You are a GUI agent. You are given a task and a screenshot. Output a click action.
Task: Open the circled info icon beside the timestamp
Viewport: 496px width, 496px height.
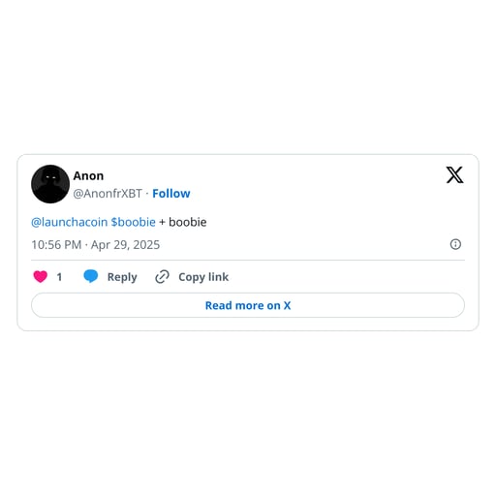click(455, 244)
